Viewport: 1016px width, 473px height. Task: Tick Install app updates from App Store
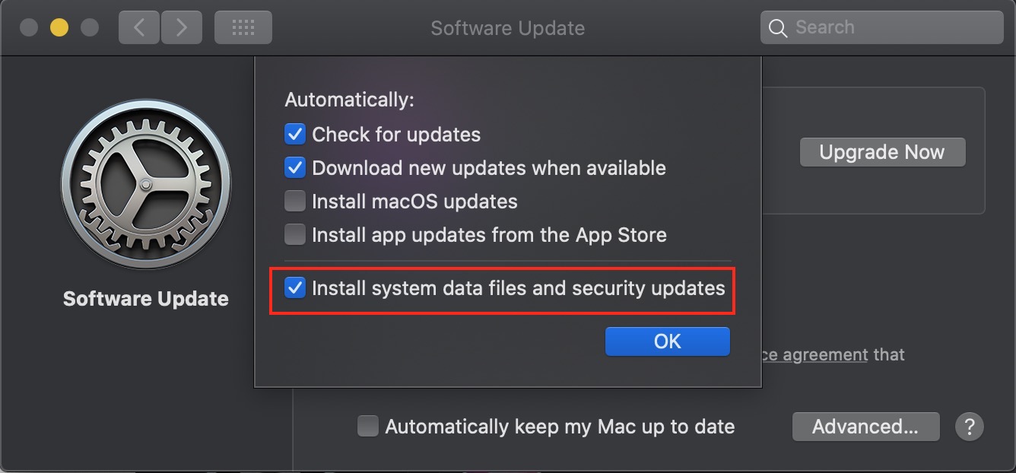pyautogui.click(x=295, y=235)
